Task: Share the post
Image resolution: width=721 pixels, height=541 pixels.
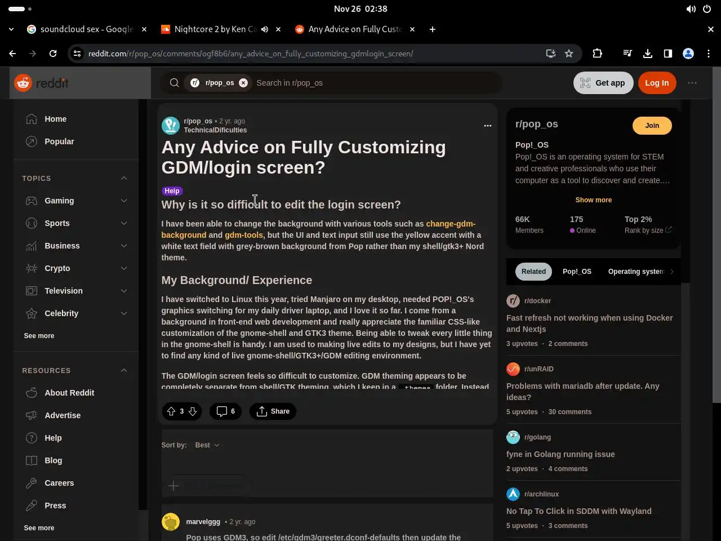Action: pyautogui.click(x=273, y=411)
